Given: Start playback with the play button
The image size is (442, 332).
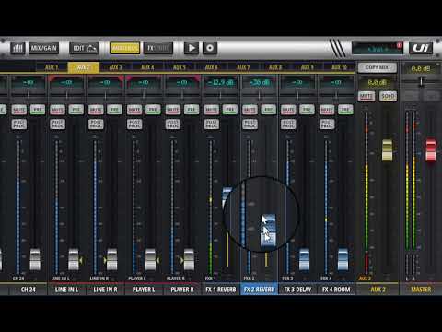Looking at the screenshot, I should click(192, 48).
